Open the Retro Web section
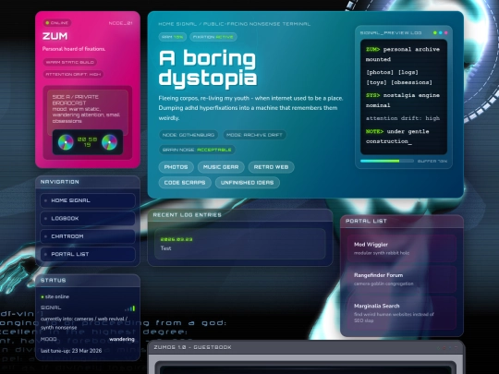Image resolution: width=499 pixels, height=374 pixels. (x=271, y=167)
